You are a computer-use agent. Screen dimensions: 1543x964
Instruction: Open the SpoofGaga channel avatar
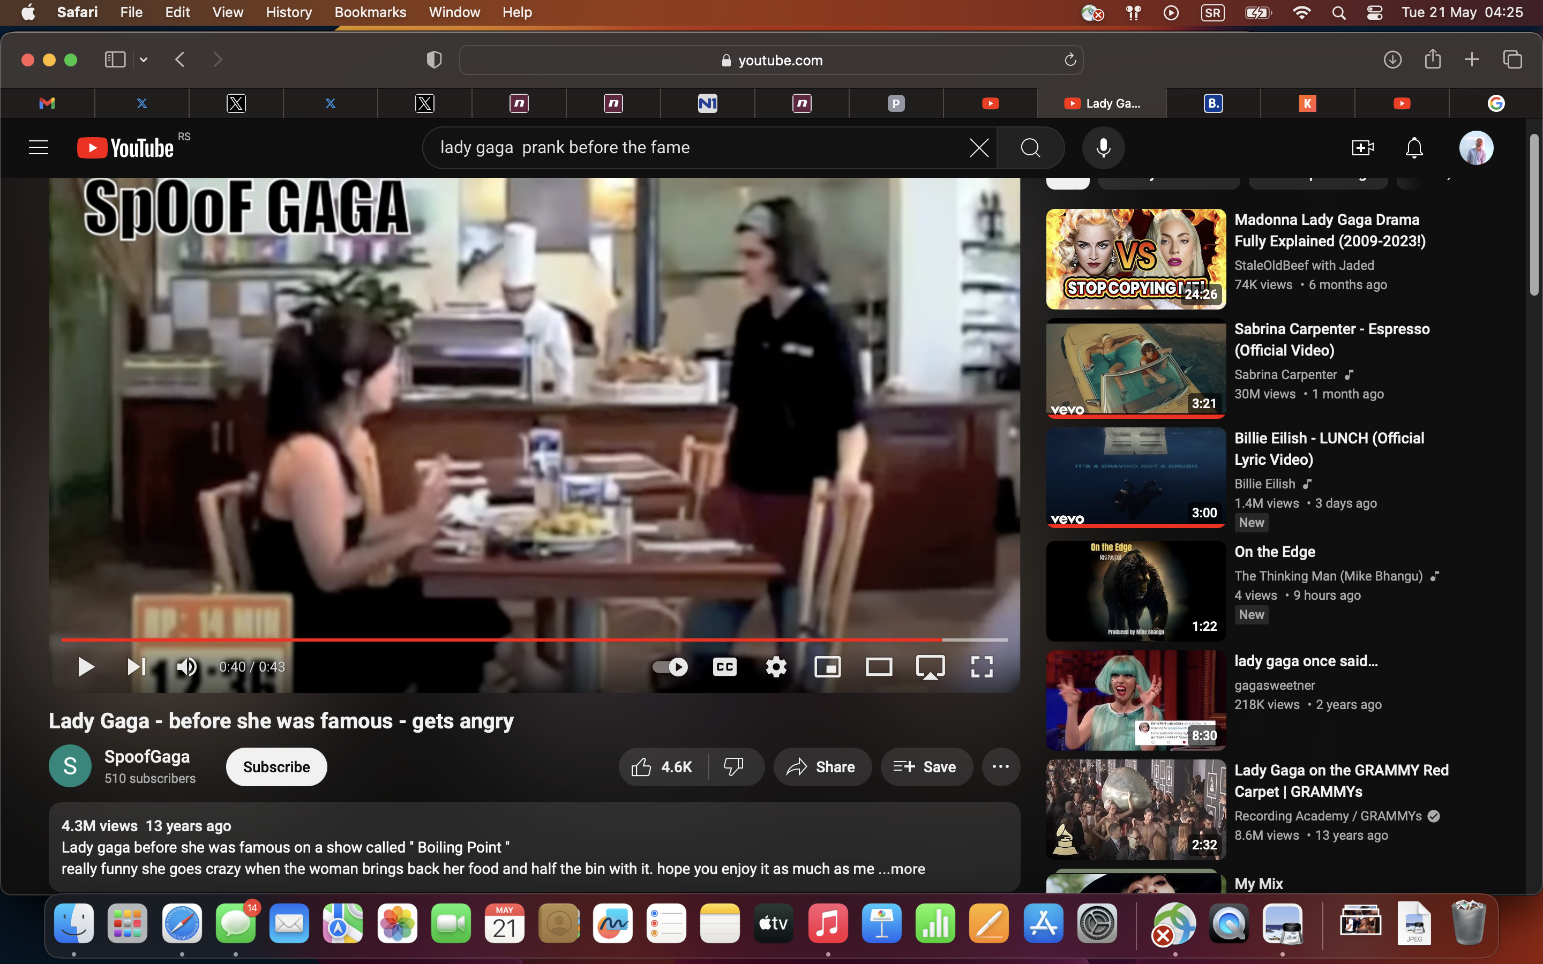click(70, 766)
